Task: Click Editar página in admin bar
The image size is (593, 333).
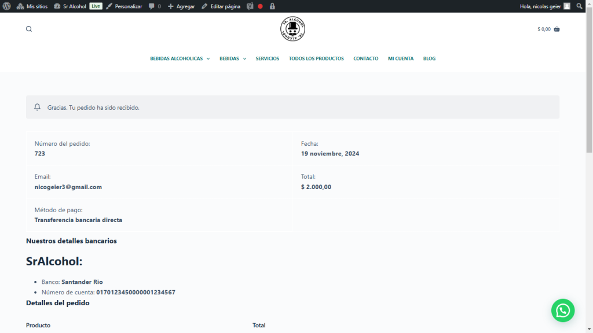Action: click(221, 6)
